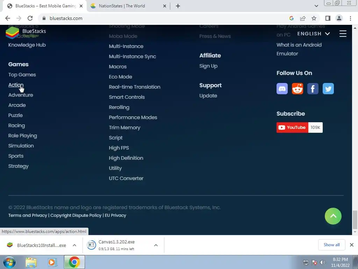This screenshot has width=358, height=269.
Task: Click the Google icon in address bar
Action: click(291, 18)
